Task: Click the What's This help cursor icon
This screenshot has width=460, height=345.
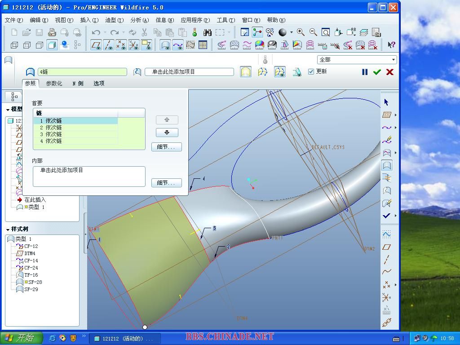Action: [391, 45]
